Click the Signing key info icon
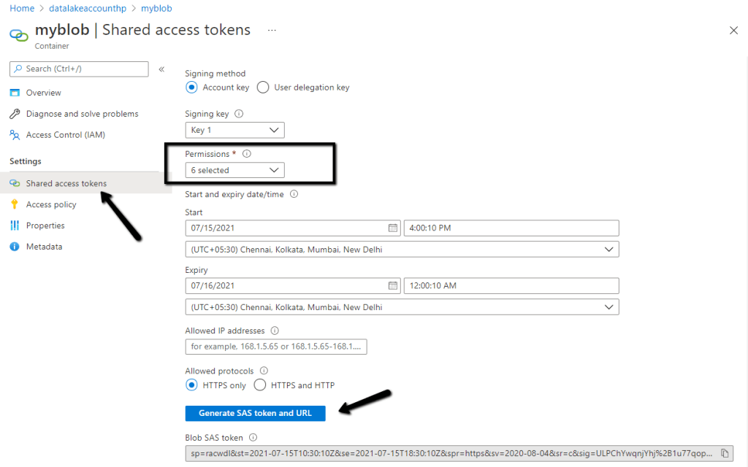Viewport: 748px width, 467px height. click(x=240, y=114)
